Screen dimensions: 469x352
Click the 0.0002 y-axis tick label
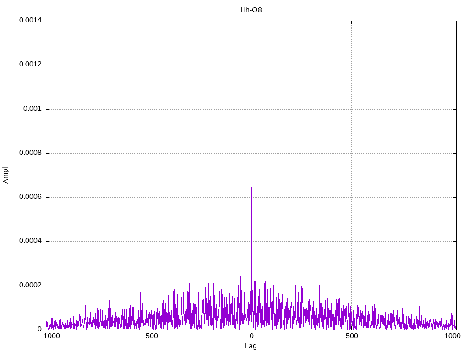30,286
